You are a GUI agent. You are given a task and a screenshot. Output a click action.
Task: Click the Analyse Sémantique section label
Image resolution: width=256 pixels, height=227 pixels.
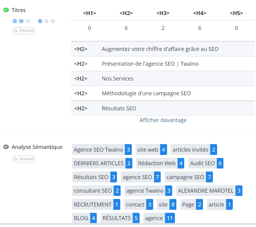tap(37, 147)
